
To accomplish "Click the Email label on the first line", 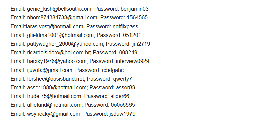I will [x=18, y=9].
